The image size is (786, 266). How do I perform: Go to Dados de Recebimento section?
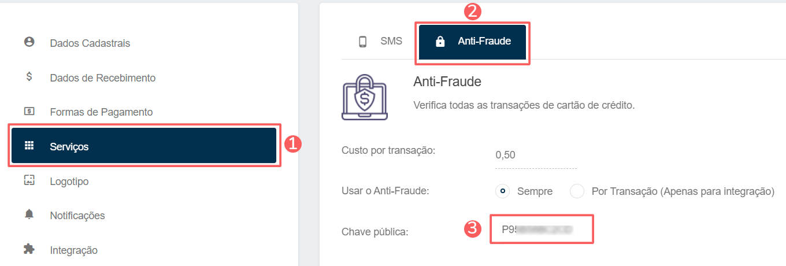[103, 77]
